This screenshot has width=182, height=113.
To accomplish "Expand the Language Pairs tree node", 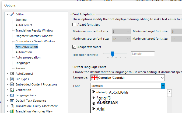I will tap(7, 95).
